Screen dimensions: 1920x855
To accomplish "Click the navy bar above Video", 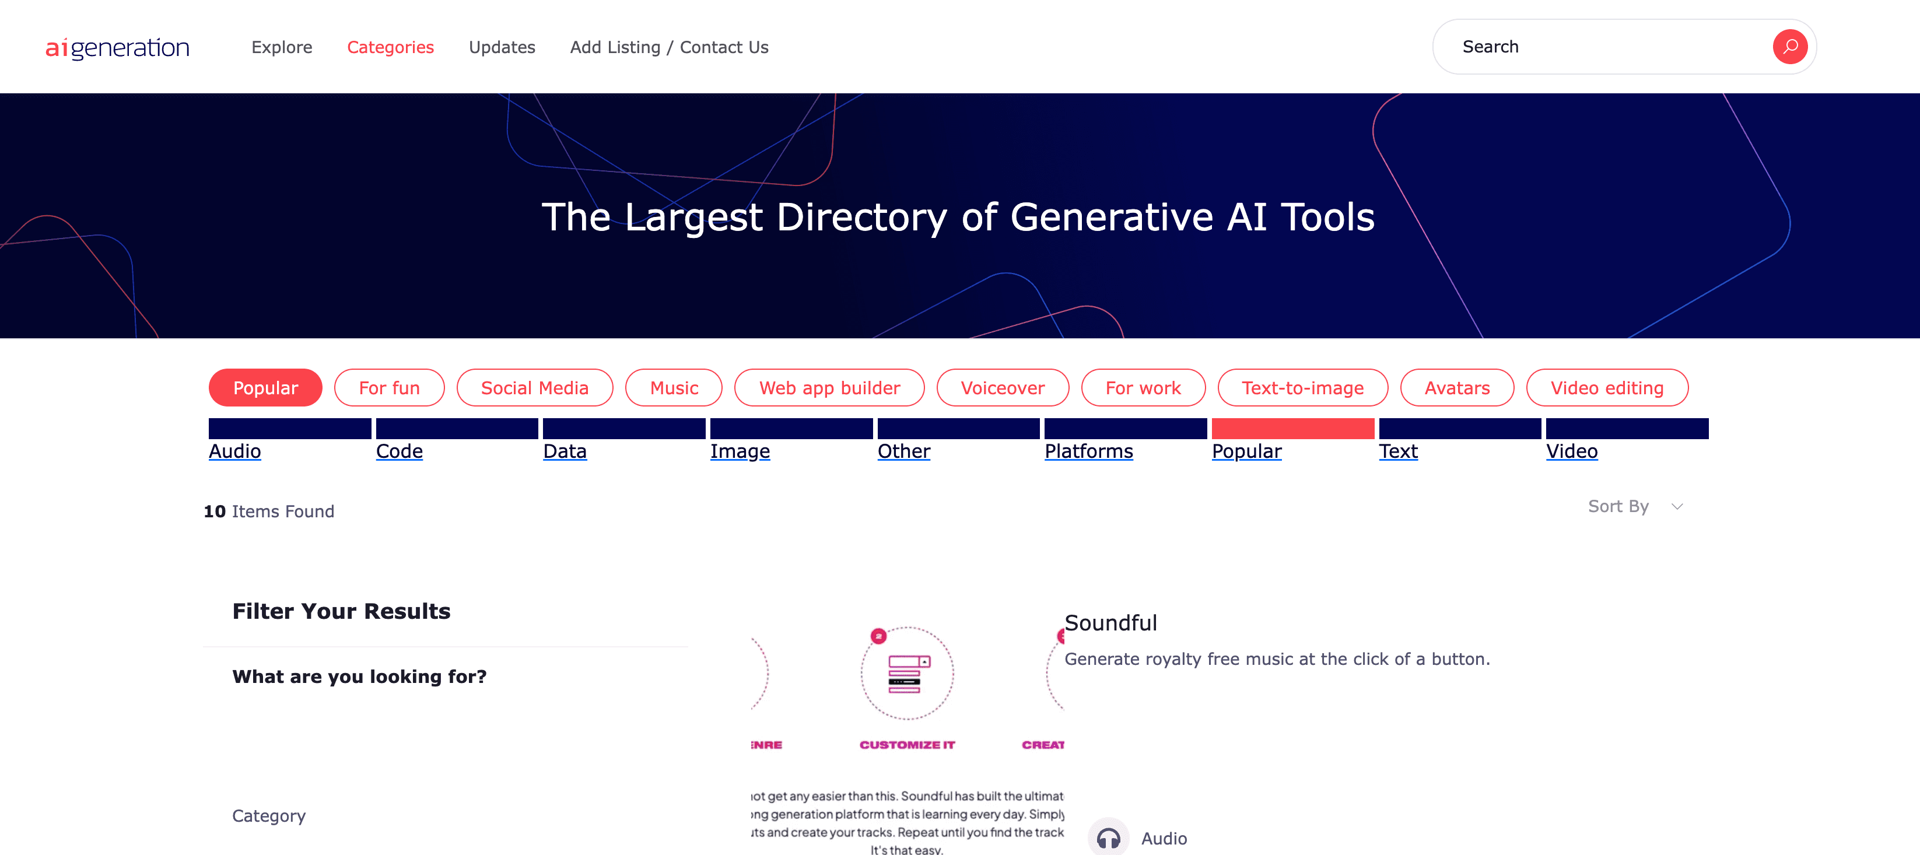I will [x=1628, y=429].
